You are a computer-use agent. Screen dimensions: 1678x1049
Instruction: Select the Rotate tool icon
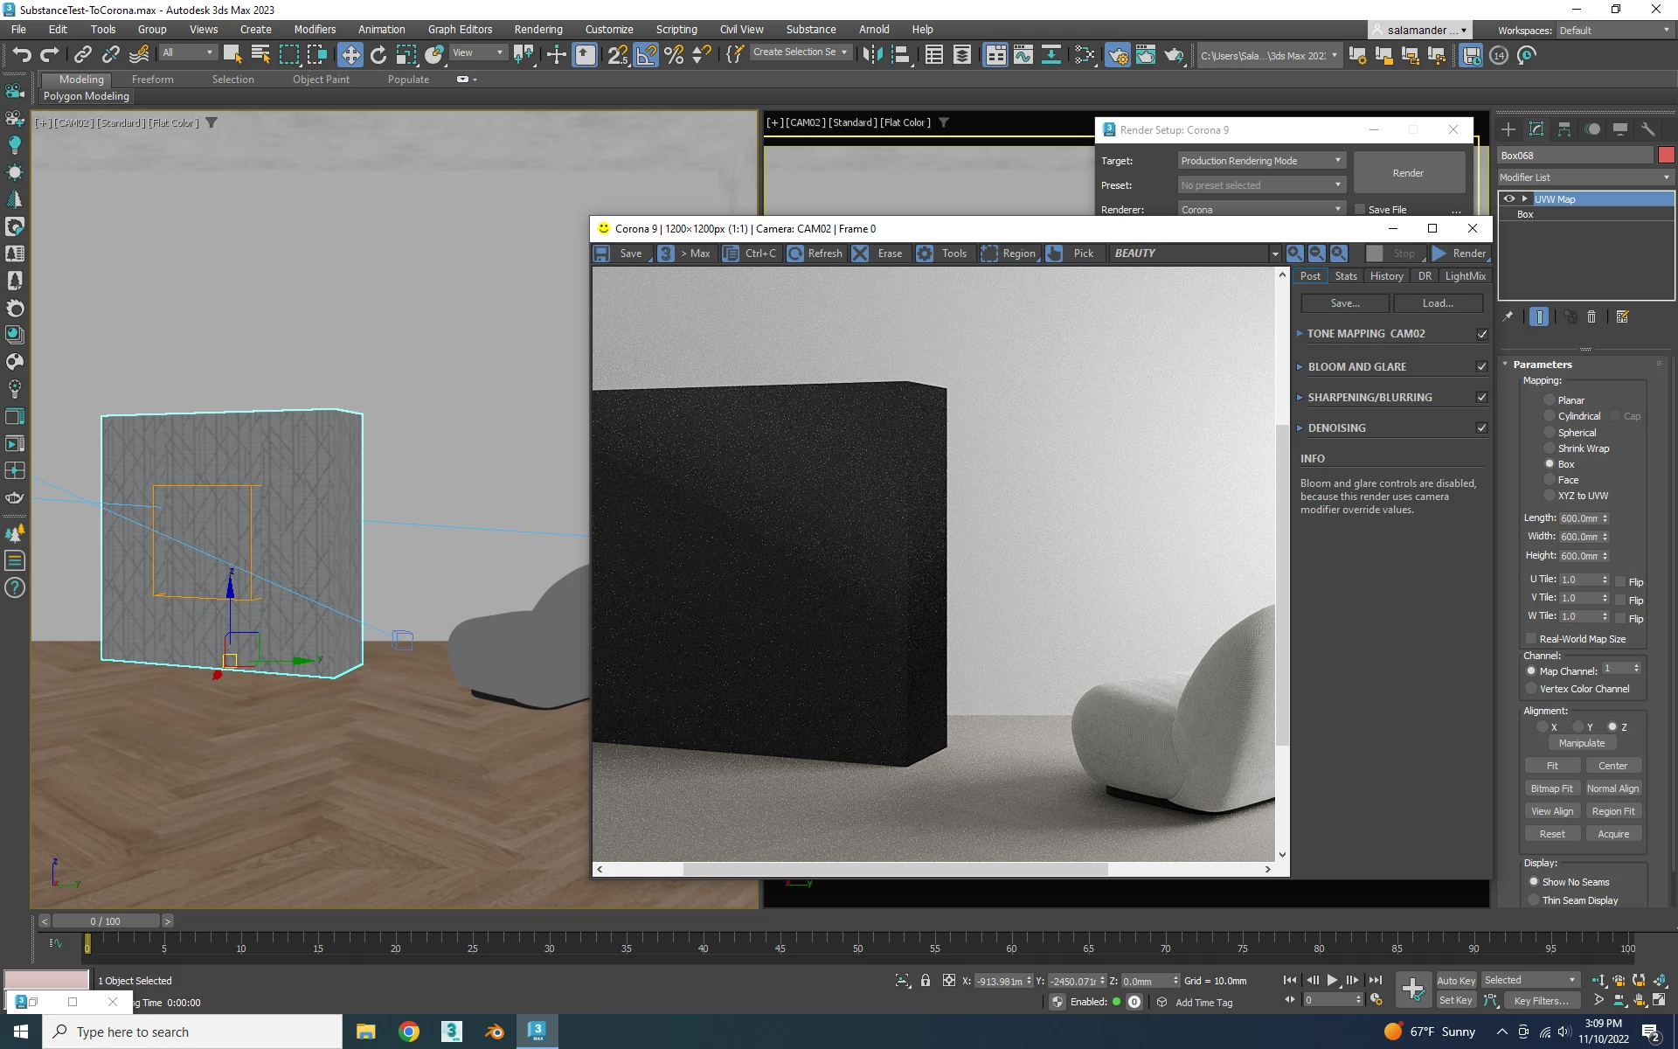378,55
